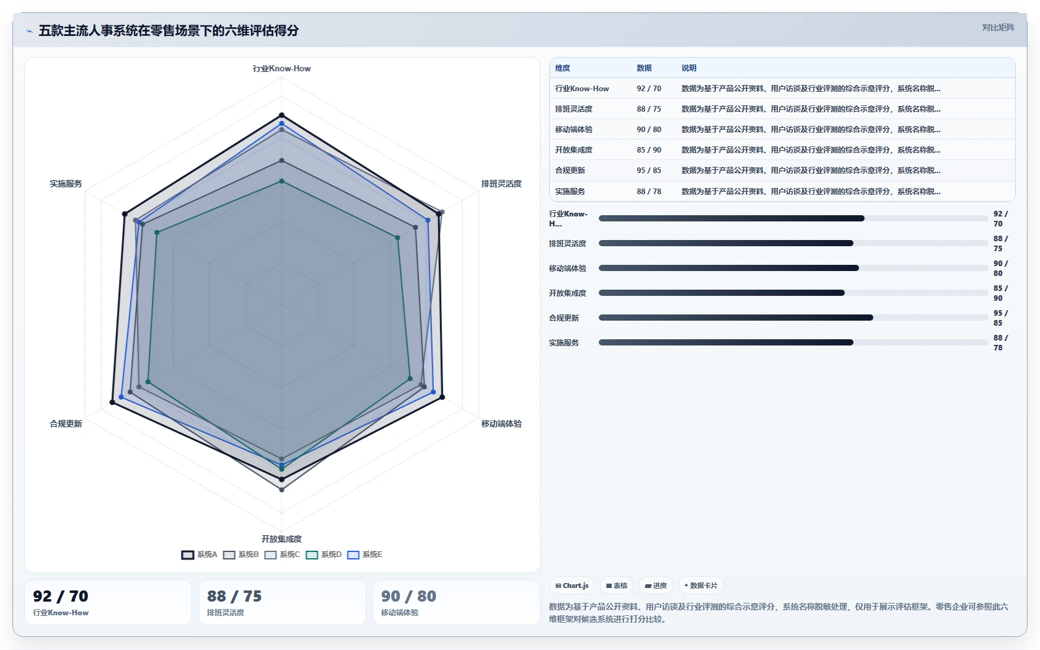Click the 行业Know-How progress bar
This screenshot has height=650, width=1040.
[793, 218]
